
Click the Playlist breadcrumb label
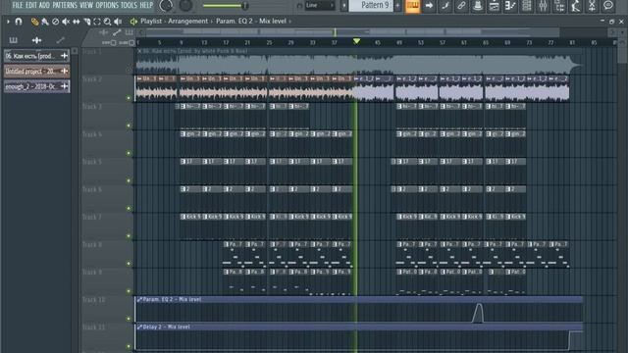tap(150, 22)
